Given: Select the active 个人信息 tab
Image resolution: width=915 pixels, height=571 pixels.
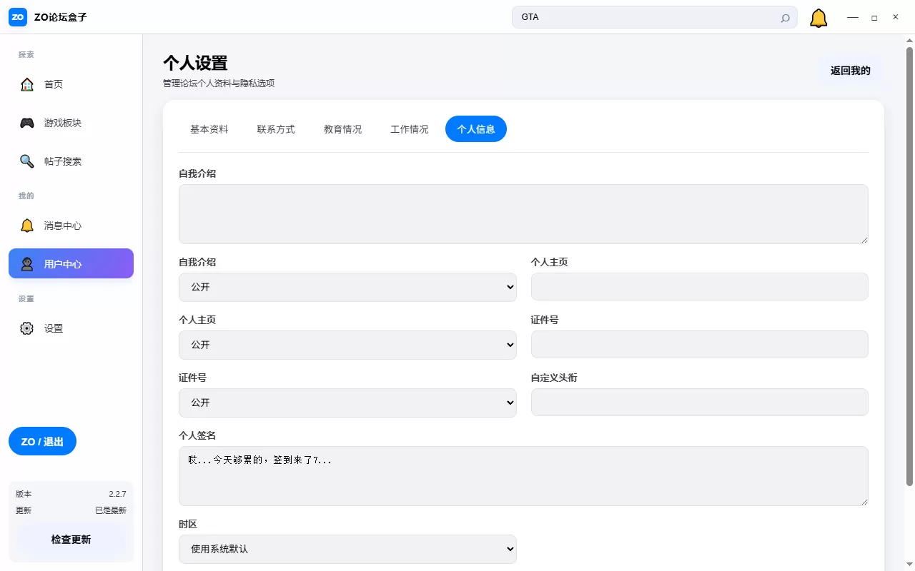Looking at the screenshot, I should pyautogui.click(x=476, y=129).
